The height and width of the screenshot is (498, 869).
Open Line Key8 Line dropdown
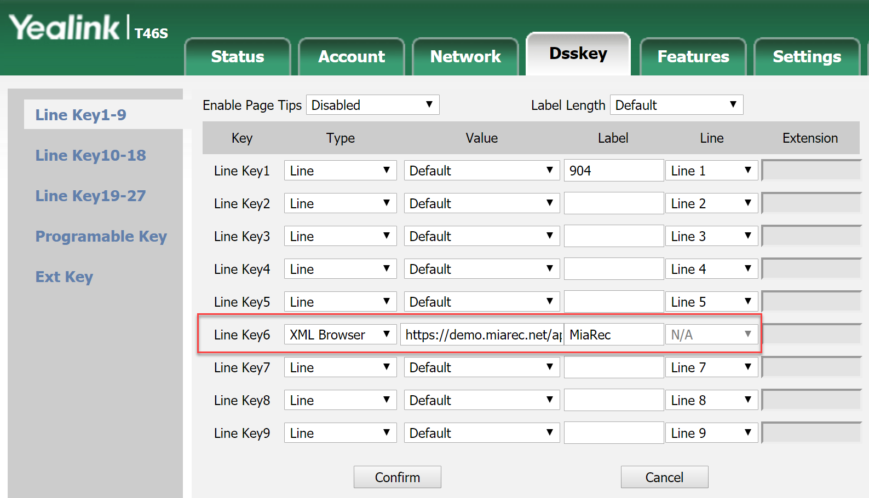[x=711, y=400]
